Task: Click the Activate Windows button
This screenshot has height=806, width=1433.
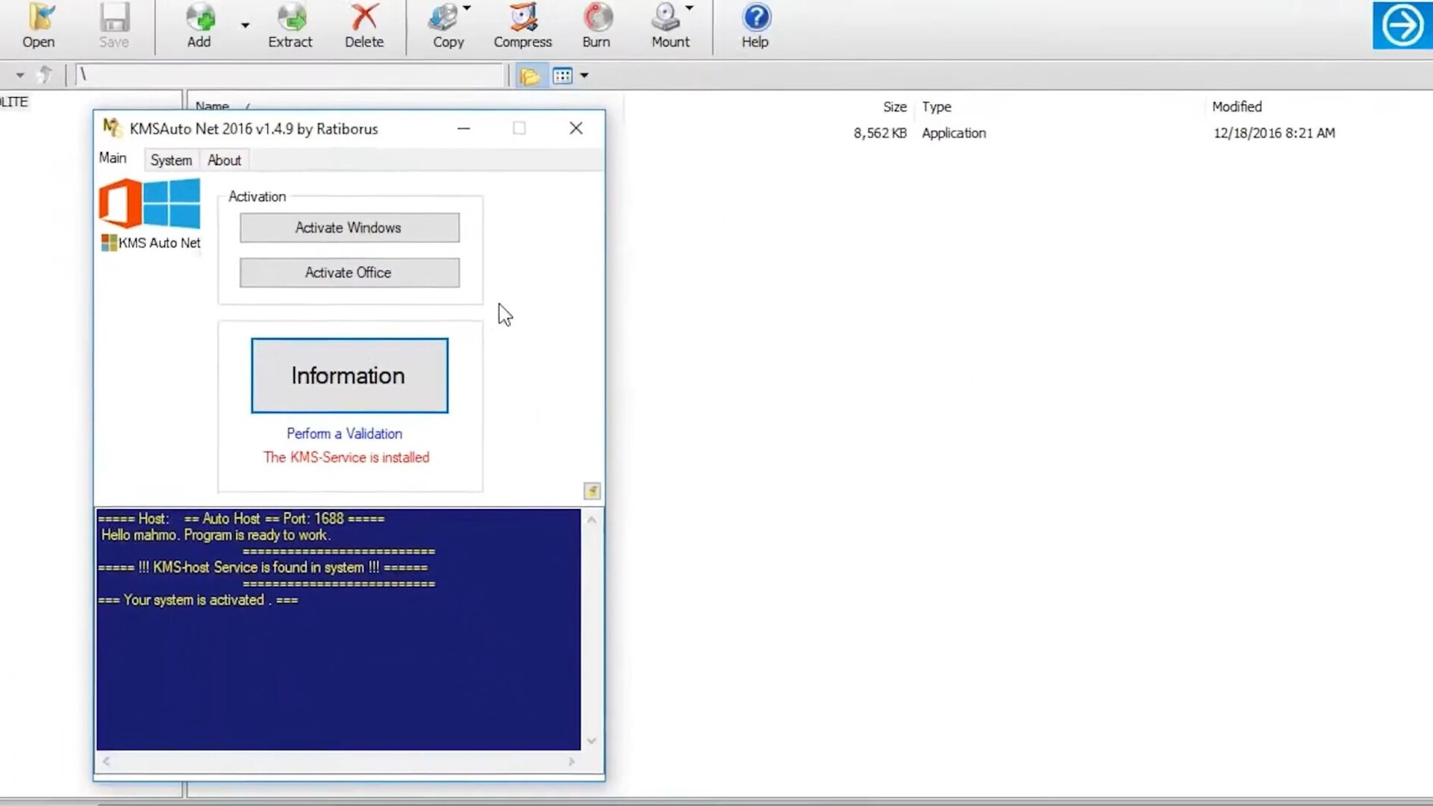Action: 349,228
